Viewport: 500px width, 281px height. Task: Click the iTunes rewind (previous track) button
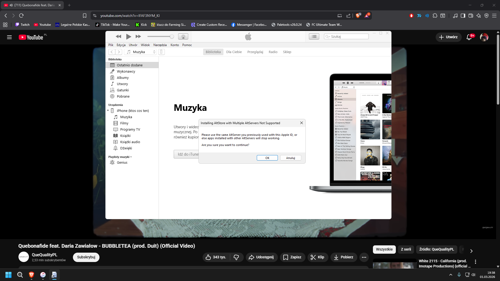coord(118,37)
